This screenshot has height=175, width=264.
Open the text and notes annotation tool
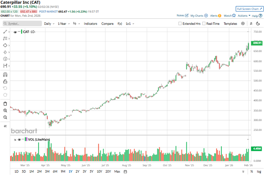(5, 38)
